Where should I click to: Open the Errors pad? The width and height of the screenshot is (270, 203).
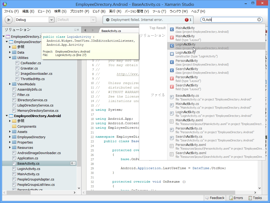pos(236,198)
